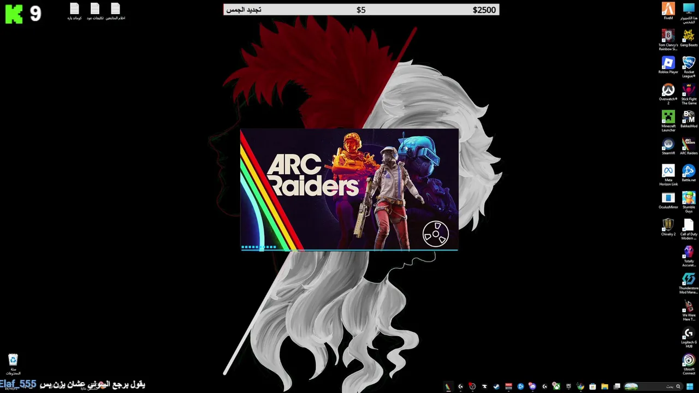Open the OculusMirror desktop icon
Screen dimensions: 699x393
tap(668, 200)
